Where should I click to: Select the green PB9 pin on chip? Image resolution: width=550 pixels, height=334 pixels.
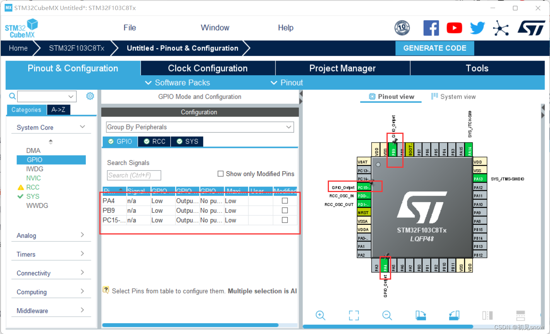[393, 149]
